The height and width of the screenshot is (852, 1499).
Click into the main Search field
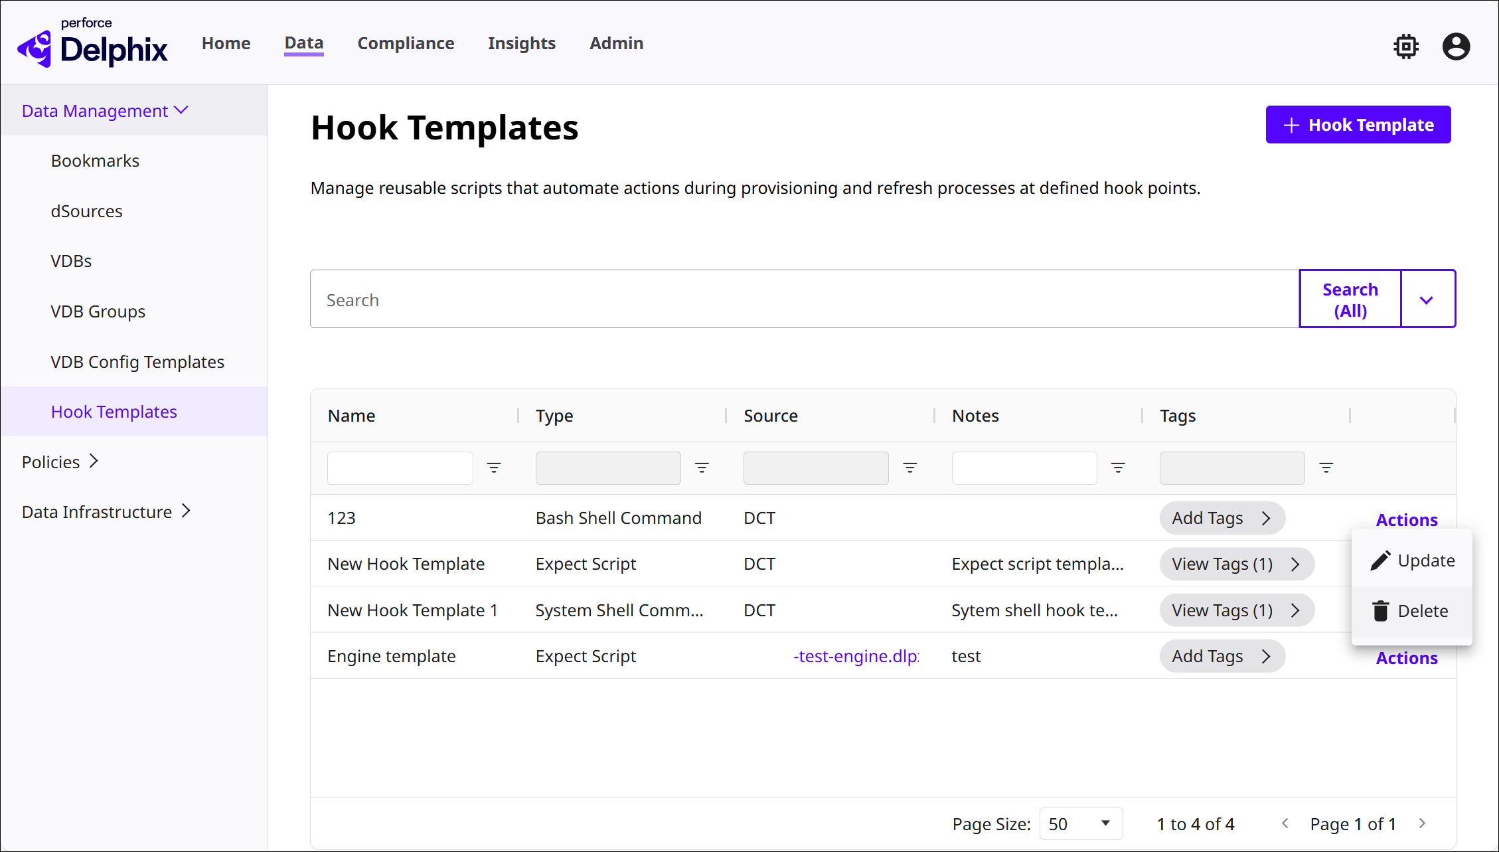point(803,299)
